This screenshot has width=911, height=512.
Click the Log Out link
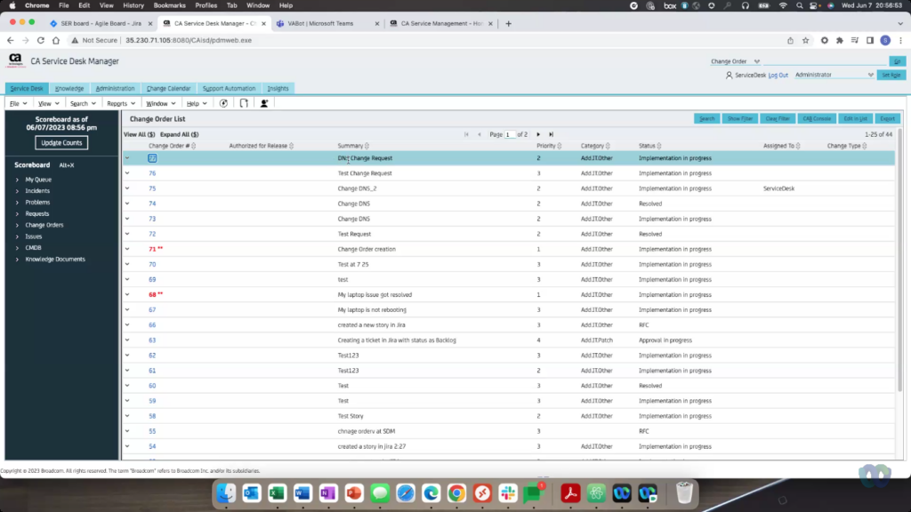pyautogui.click(x=778, y=75)
